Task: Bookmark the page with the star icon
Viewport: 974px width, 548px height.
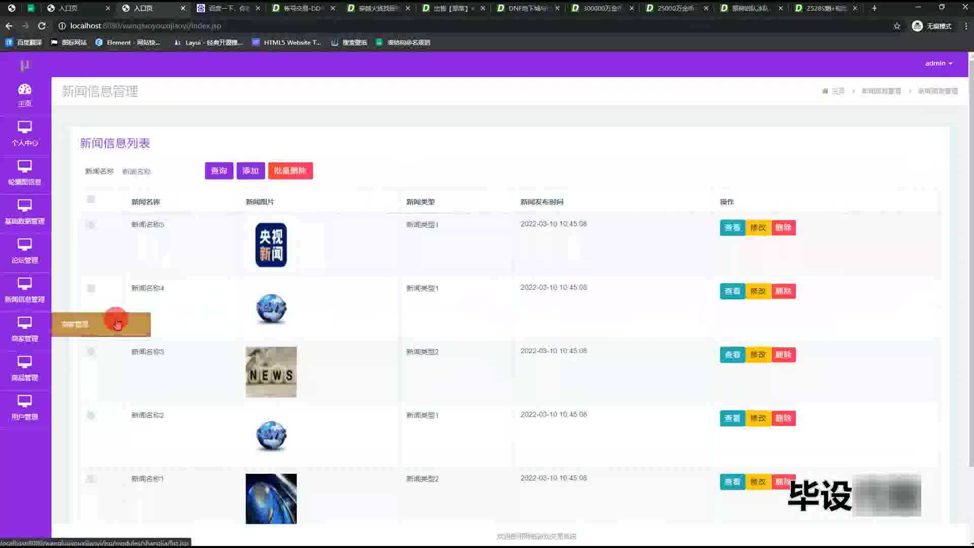Action: tap(897, 26)
